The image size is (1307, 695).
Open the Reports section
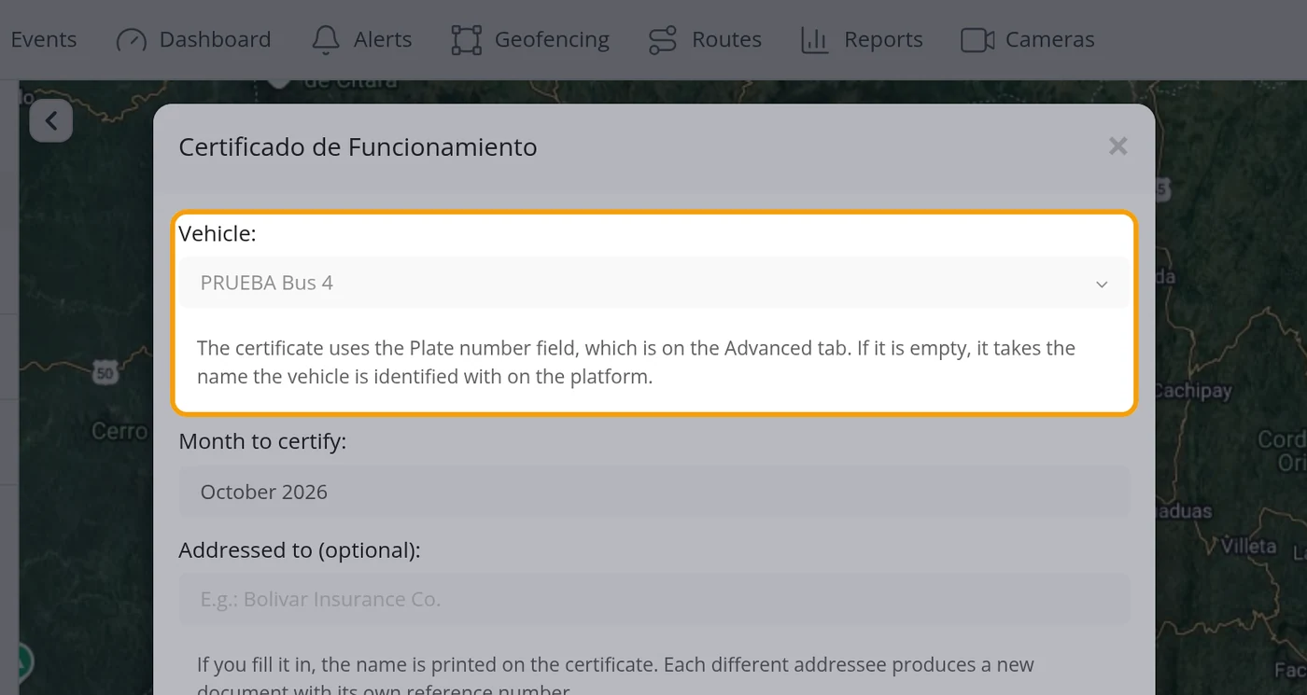pyautogui.click(x=883, y=40)
